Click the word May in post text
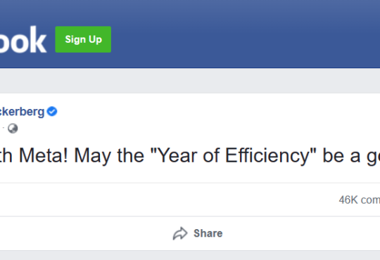This screenshot has width=380, height=260. click(x=94, y=156)
